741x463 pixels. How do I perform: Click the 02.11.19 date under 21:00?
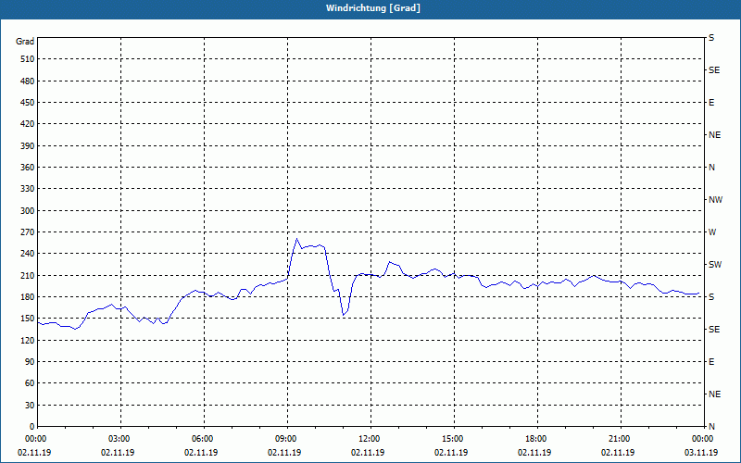618,453
